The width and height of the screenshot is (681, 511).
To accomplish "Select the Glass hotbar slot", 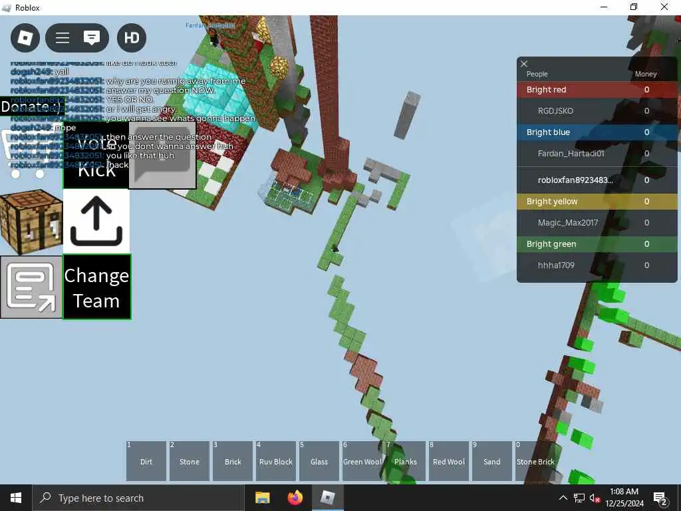I will pos(319,461).
